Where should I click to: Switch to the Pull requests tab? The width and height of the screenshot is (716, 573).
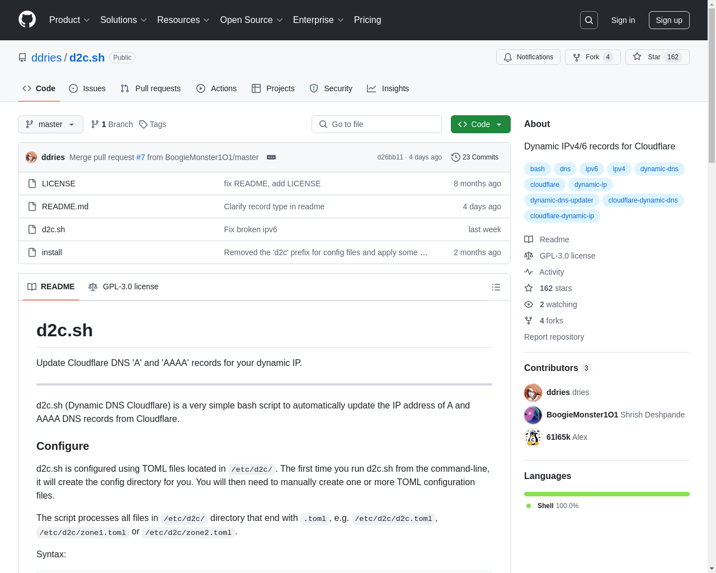[x=150, y=88]
